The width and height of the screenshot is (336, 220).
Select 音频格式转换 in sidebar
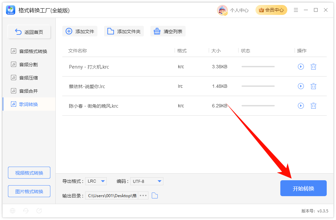tap(29, 51)
